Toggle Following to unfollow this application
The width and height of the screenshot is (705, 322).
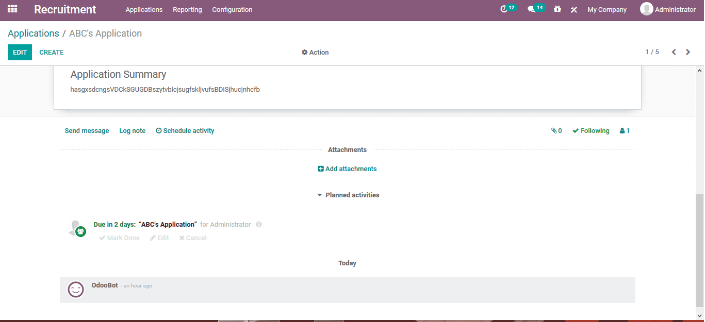591,130
